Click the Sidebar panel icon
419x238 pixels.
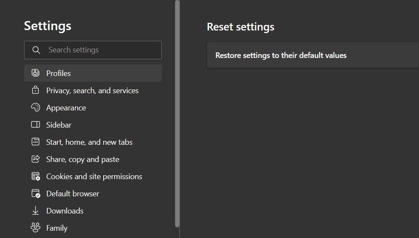pyautogui.click(x=36, y=125)
